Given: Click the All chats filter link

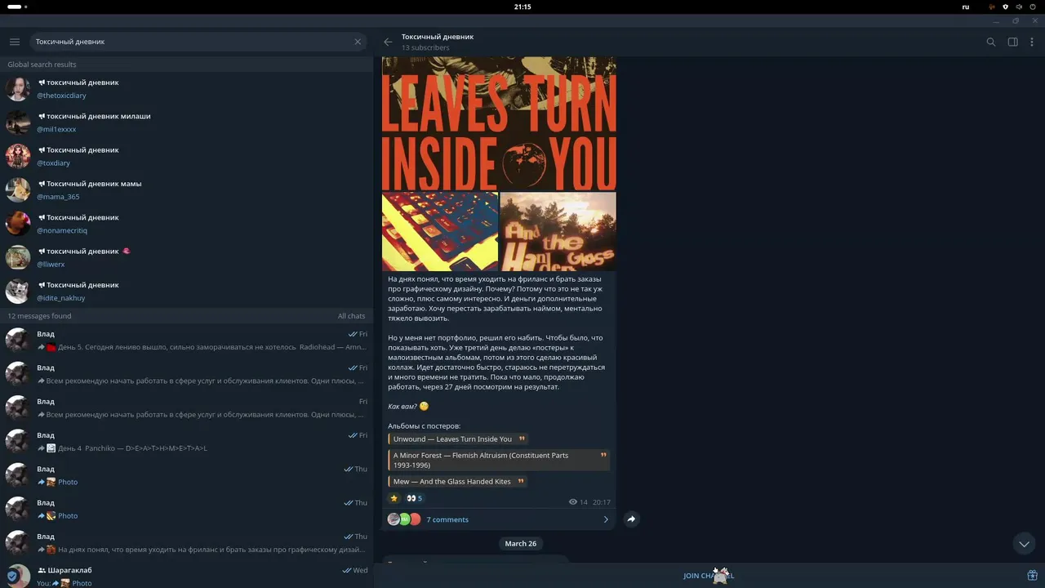Looking at the screenshot, I should [351, 316].
